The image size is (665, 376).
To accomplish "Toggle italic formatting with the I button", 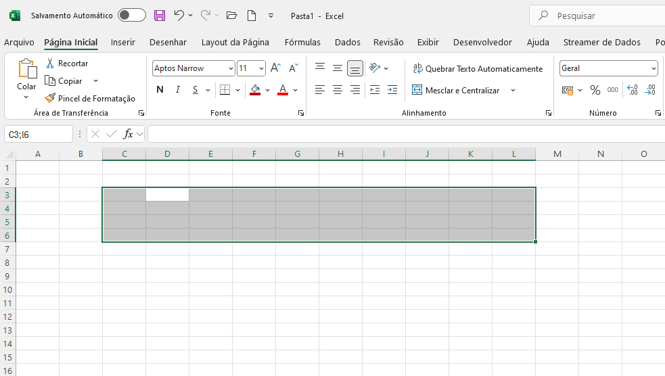I will pos(178,90).
